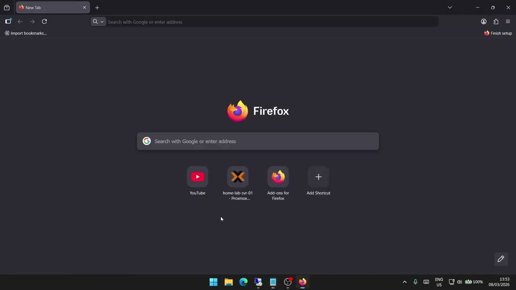Reload the current page
Image resolution: width=516 pixels, height=290 pixels.
[44, 22]
